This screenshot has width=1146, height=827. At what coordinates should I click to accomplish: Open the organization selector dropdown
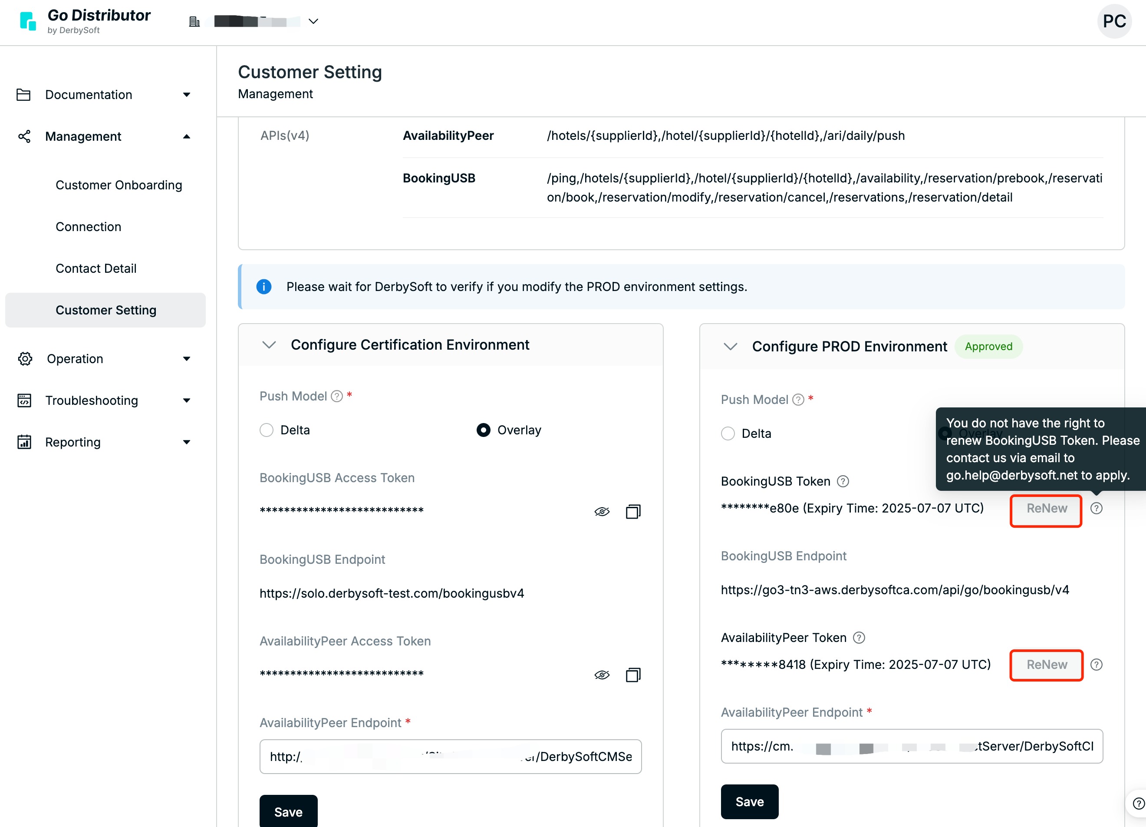313,21
